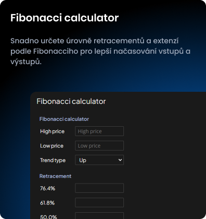Click the inner panel title Fibonacci calculator
Screen dimensions: 206x219
click(x=71, y=101)
